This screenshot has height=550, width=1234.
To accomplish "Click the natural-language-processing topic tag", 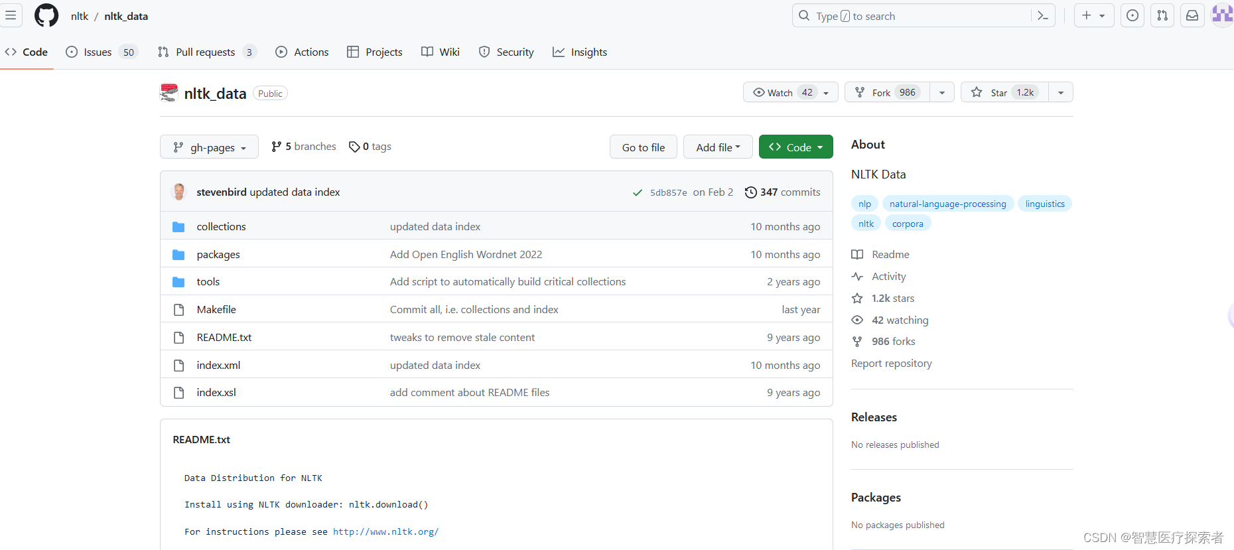I will (947, 204).
